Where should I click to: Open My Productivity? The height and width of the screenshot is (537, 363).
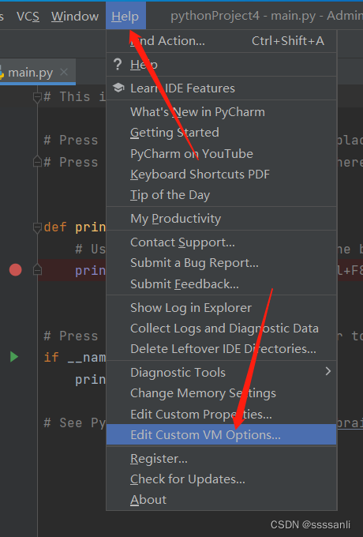222,219
